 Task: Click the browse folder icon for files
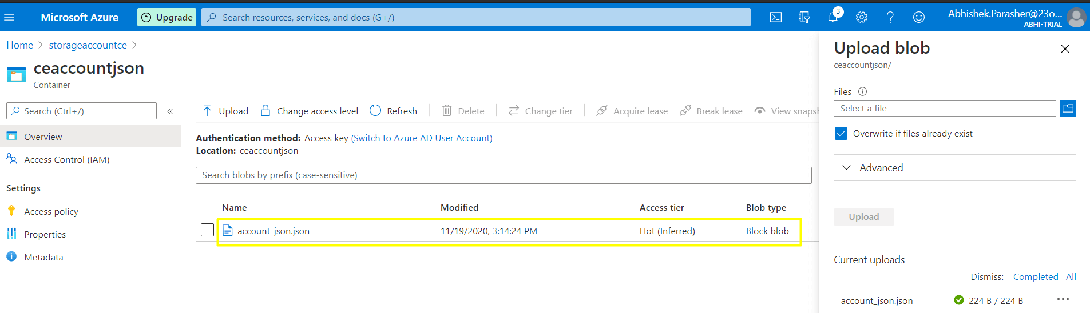coord(1067,108)
